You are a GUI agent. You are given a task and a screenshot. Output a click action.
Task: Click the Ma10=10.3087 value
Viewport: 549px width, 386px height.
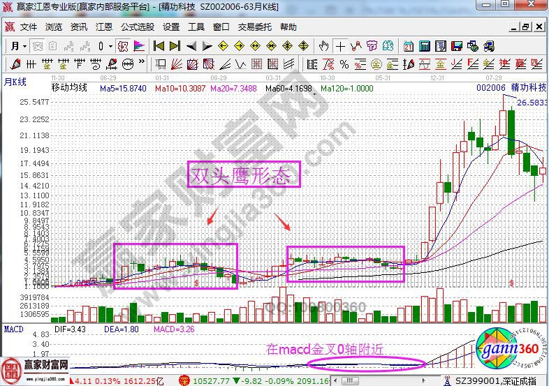(x=180, y=89)
